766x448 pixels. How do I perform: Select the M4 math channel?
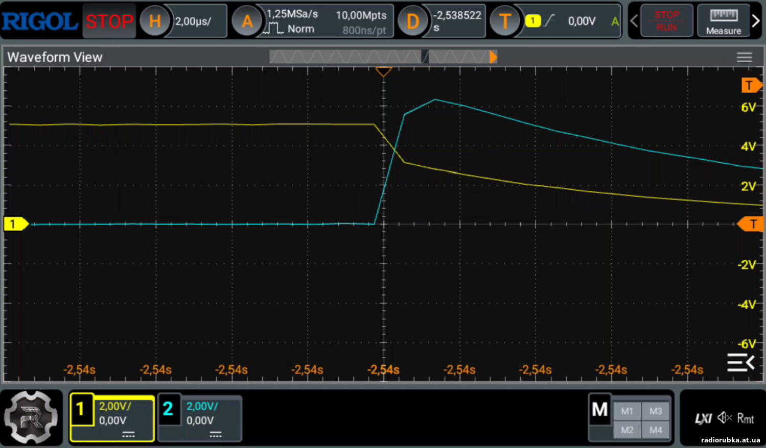tap(656, 430)
